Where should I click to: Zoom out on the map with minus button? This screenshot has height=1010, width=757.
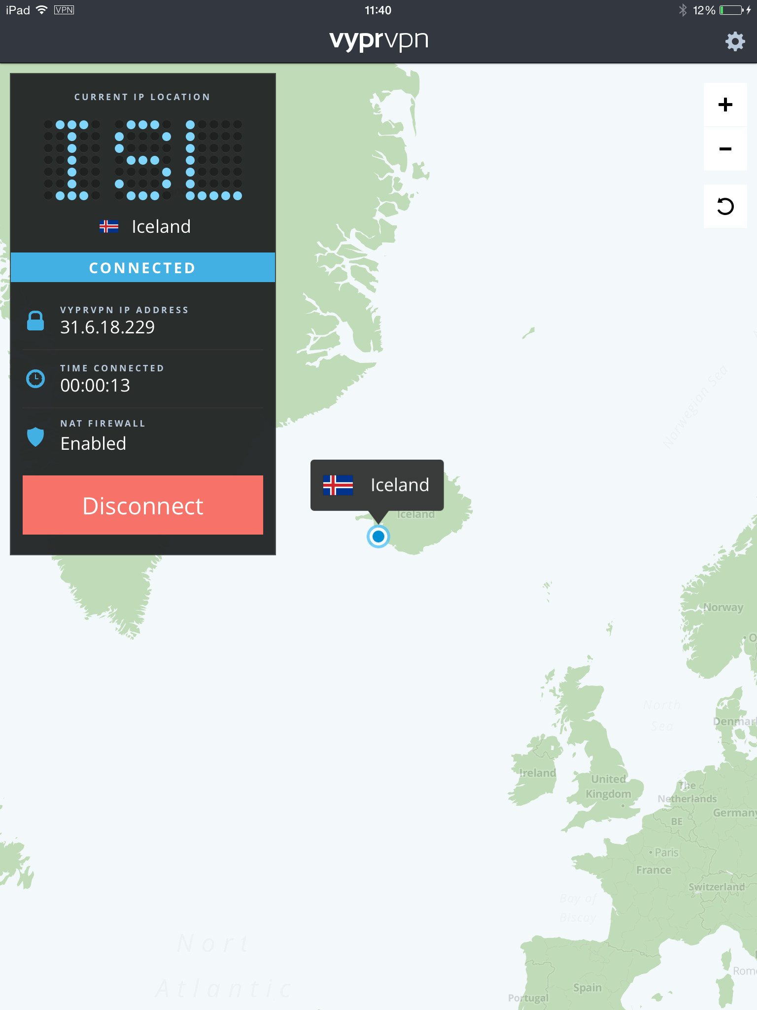click(725, 149)
